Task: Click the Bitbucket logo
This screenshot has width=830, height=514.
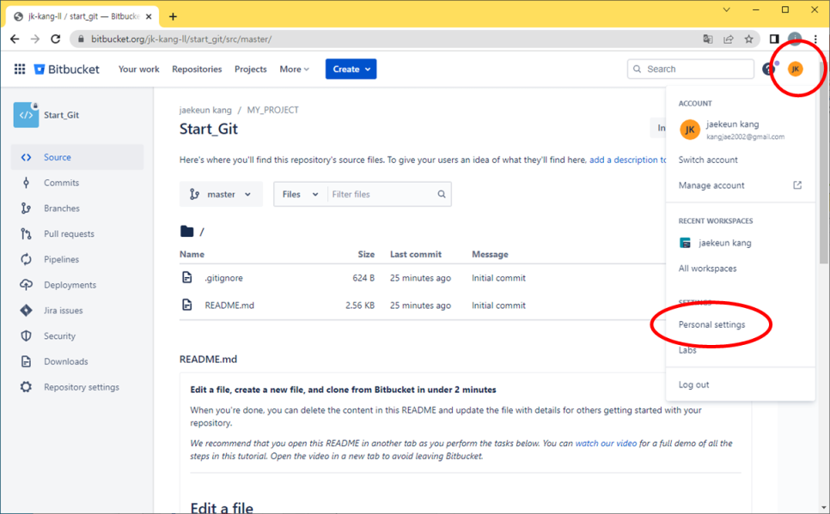Action: (66, 70)
